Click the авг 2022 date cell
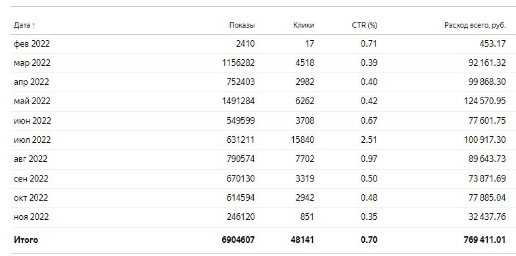This screenshot has width=516, height=256. (x=31, y=159)
